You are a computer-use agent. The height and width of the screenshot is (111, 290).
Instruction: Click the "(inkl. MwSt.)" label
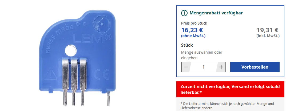coord(268,36)
